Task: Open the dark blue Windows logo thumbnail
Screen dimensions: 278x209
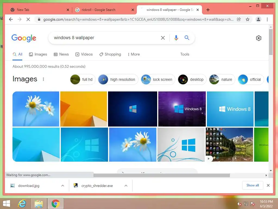Action: [x=132, y=109]
